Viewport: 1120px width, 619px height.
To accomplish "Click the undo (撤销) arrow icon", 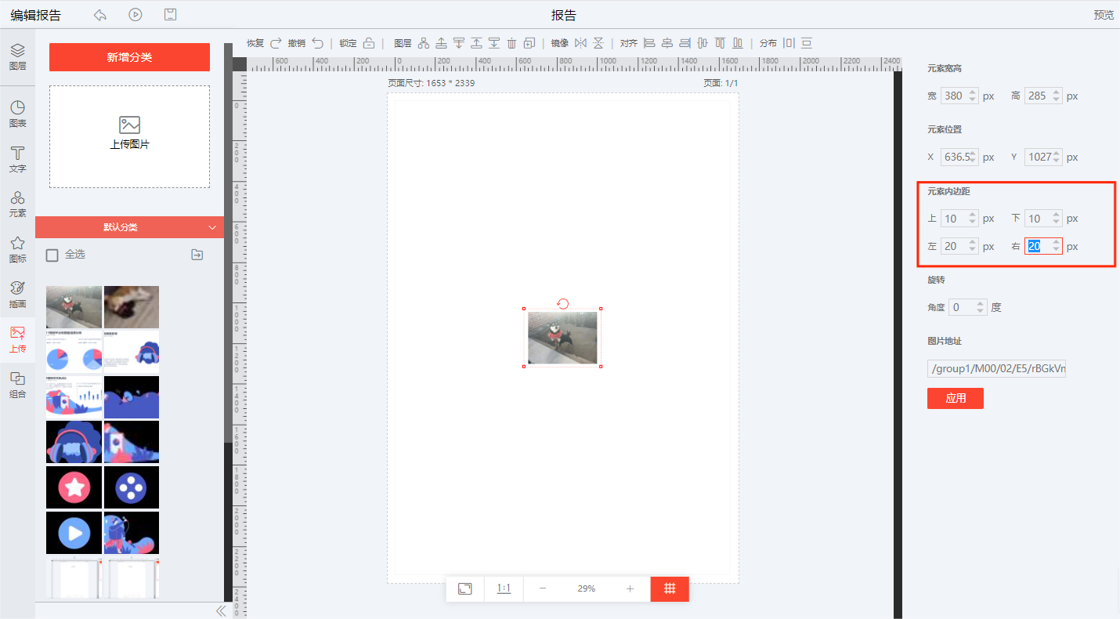I will coord(317,43).
